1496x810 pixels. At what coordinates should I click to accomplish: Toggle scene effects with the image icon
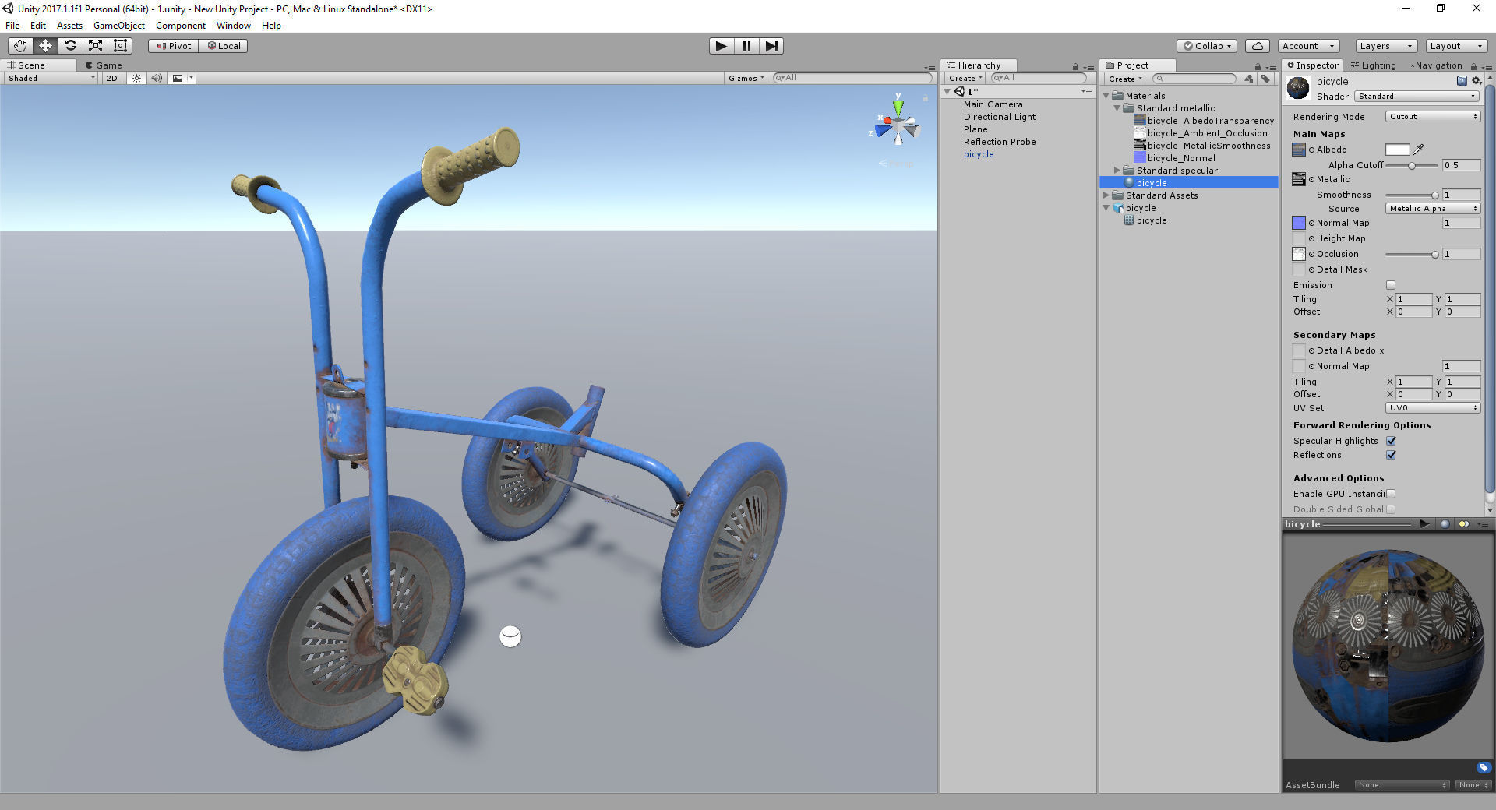[178, 78]
